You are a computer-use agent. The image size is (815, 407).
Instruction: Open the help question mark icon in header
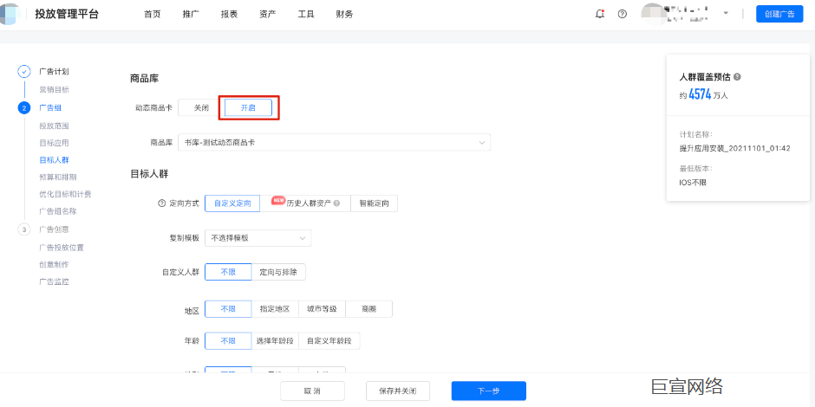pyautogui.click(x=623, y=14)
